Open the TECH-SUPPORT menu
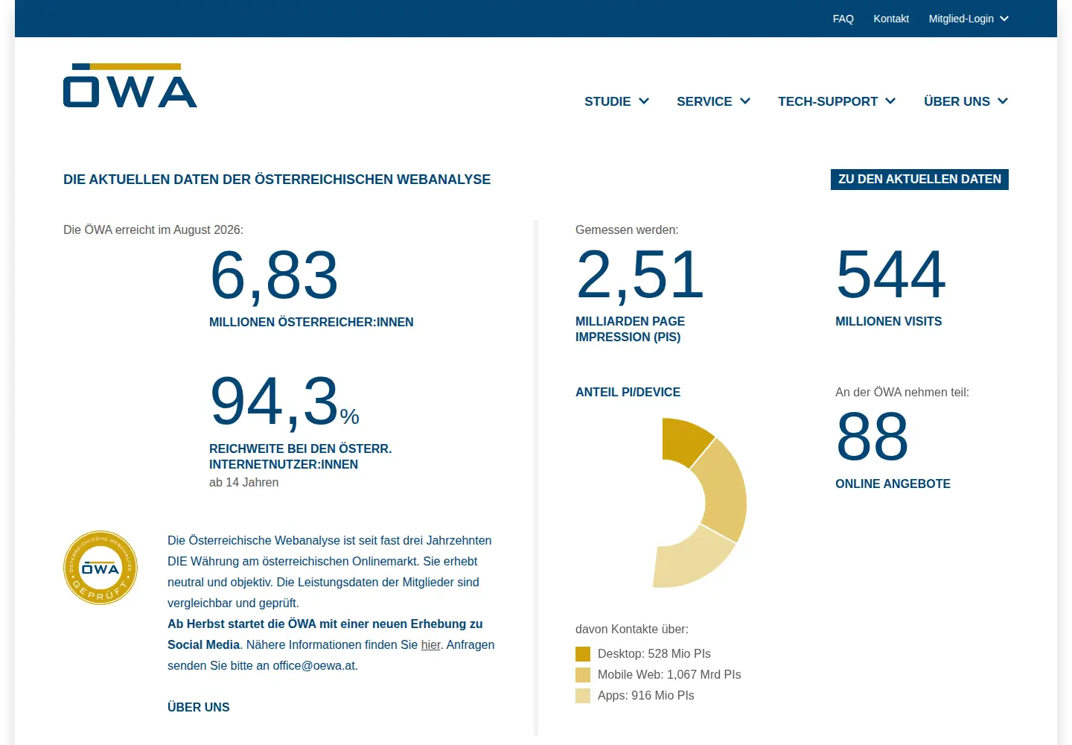1072x745 pixels. tap(837, 101)
